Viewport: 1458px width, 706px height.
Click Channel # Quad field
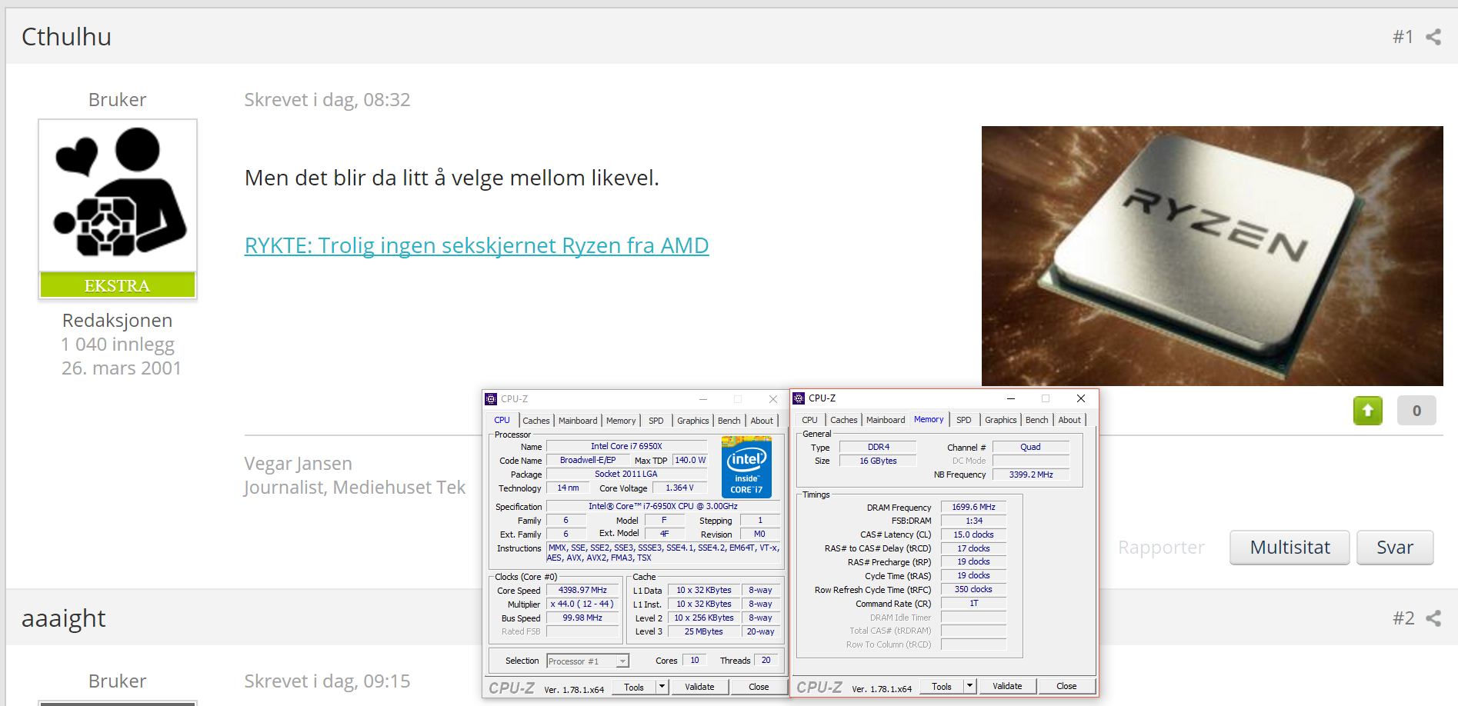(1030, 448)
